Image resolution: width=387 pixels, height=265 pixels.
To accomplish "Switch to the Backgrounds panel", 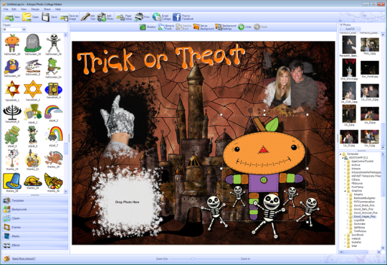I will pyautogui.click(x=35, y=210).
